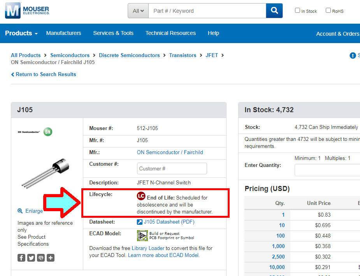Go to Discrete Semiconductors breadcrumb
360x276 pixels.
click(x=129, y=56)
